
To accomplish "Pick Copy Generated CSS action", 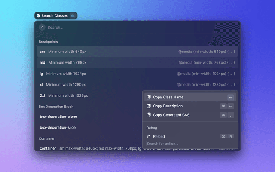I will tap(171, 115).
